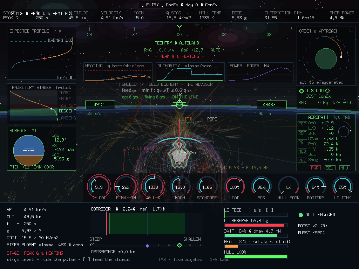This screenshot has width=359, height=269.
Task: Select the PG mode in AEROPATH
Action: click(302, 142)
